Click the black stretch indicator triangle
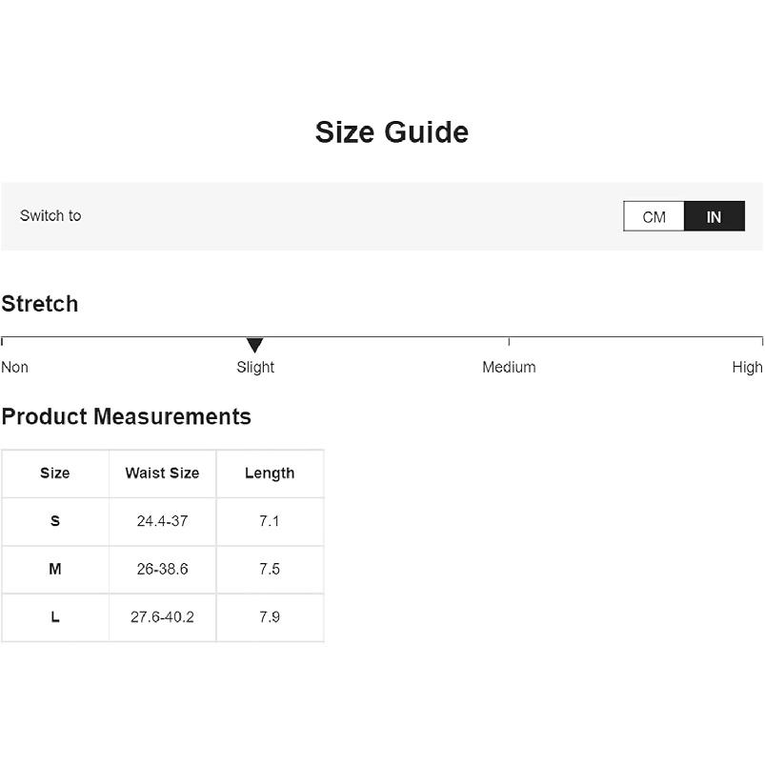 [x=254, y=345]
